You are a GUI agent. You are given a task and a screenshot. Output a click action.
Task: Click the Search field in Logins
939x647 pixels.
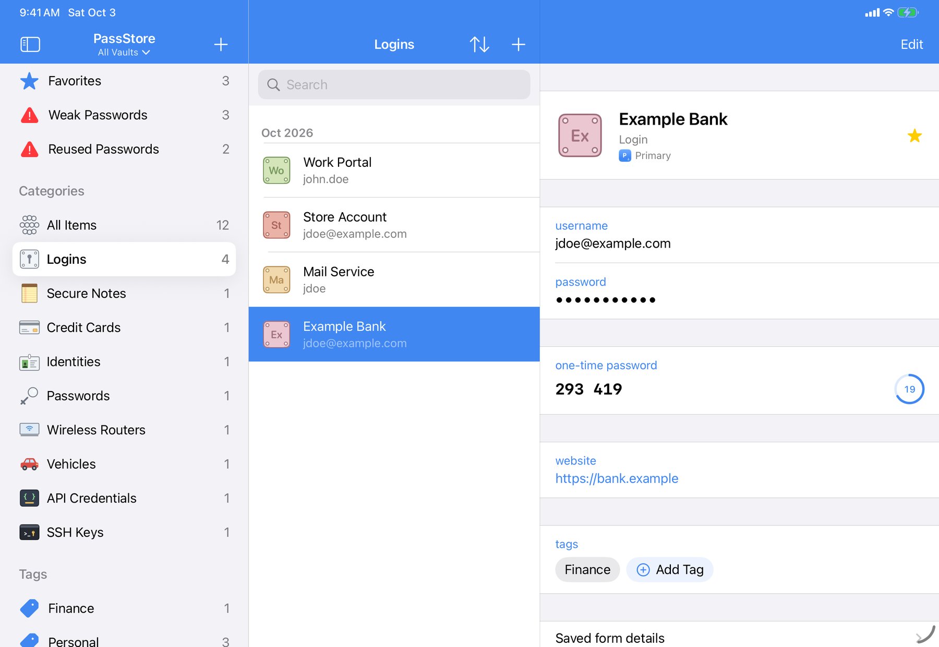coord(394,84)
